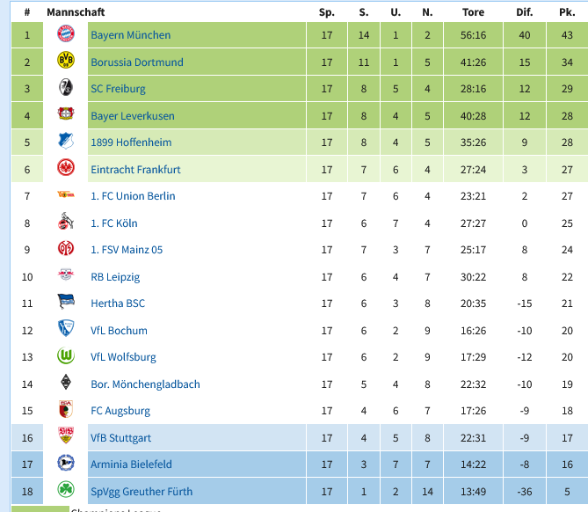Open the Bor. Mönchengladbach team link
Viewport: 588px width, 512px height.
coord(146,384)
